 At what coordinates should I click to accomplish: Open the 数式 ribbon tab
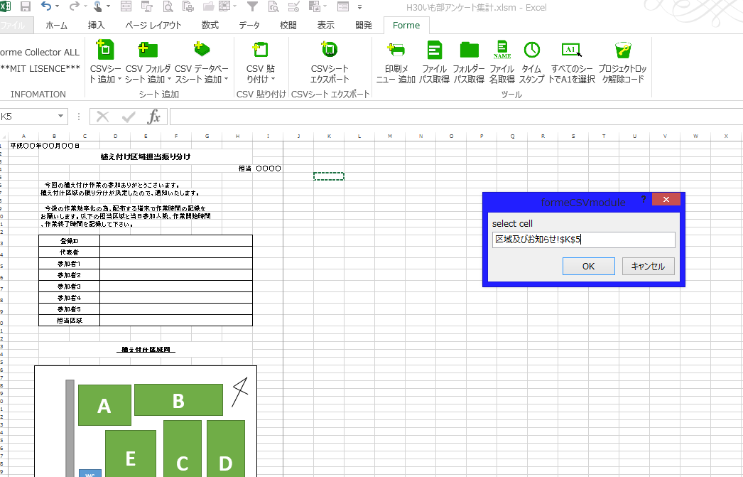pyautogui.click(x=210, y=25)
